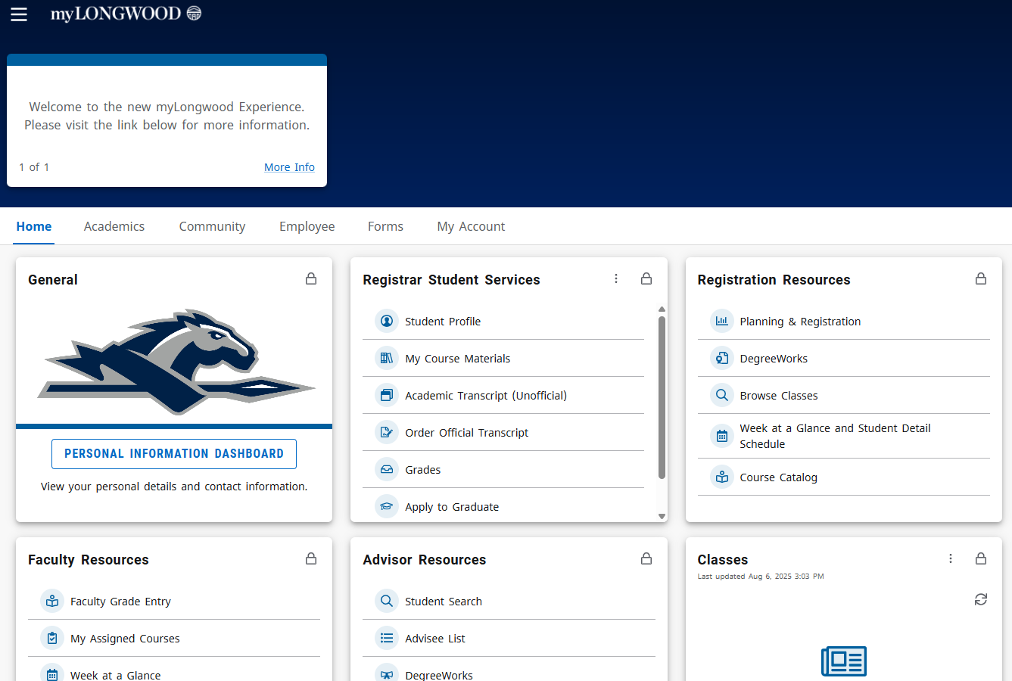Click the My Assigned Courses icon

(x=52, y=638)
